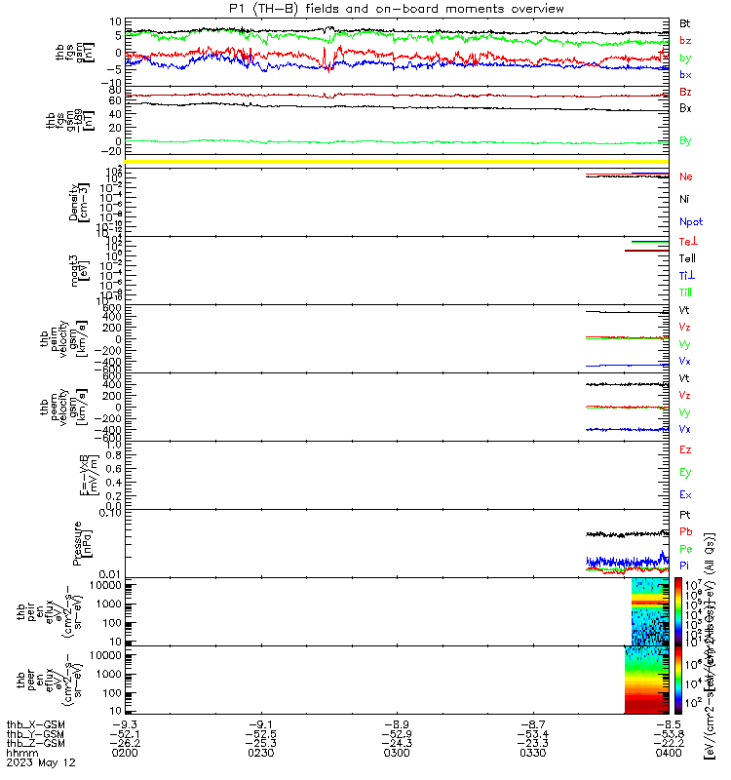Viewport: 731px width, 780px height.
Task: Click the blue "Ex" electric field legend
Action: [685, 495]
